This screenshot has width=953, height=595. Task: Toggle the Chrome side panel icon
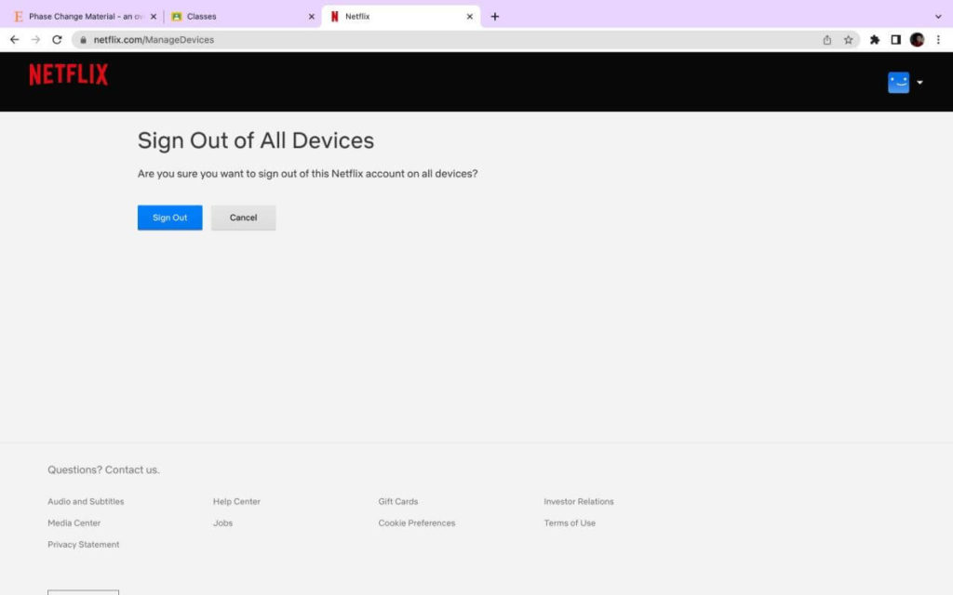[895, 39]
